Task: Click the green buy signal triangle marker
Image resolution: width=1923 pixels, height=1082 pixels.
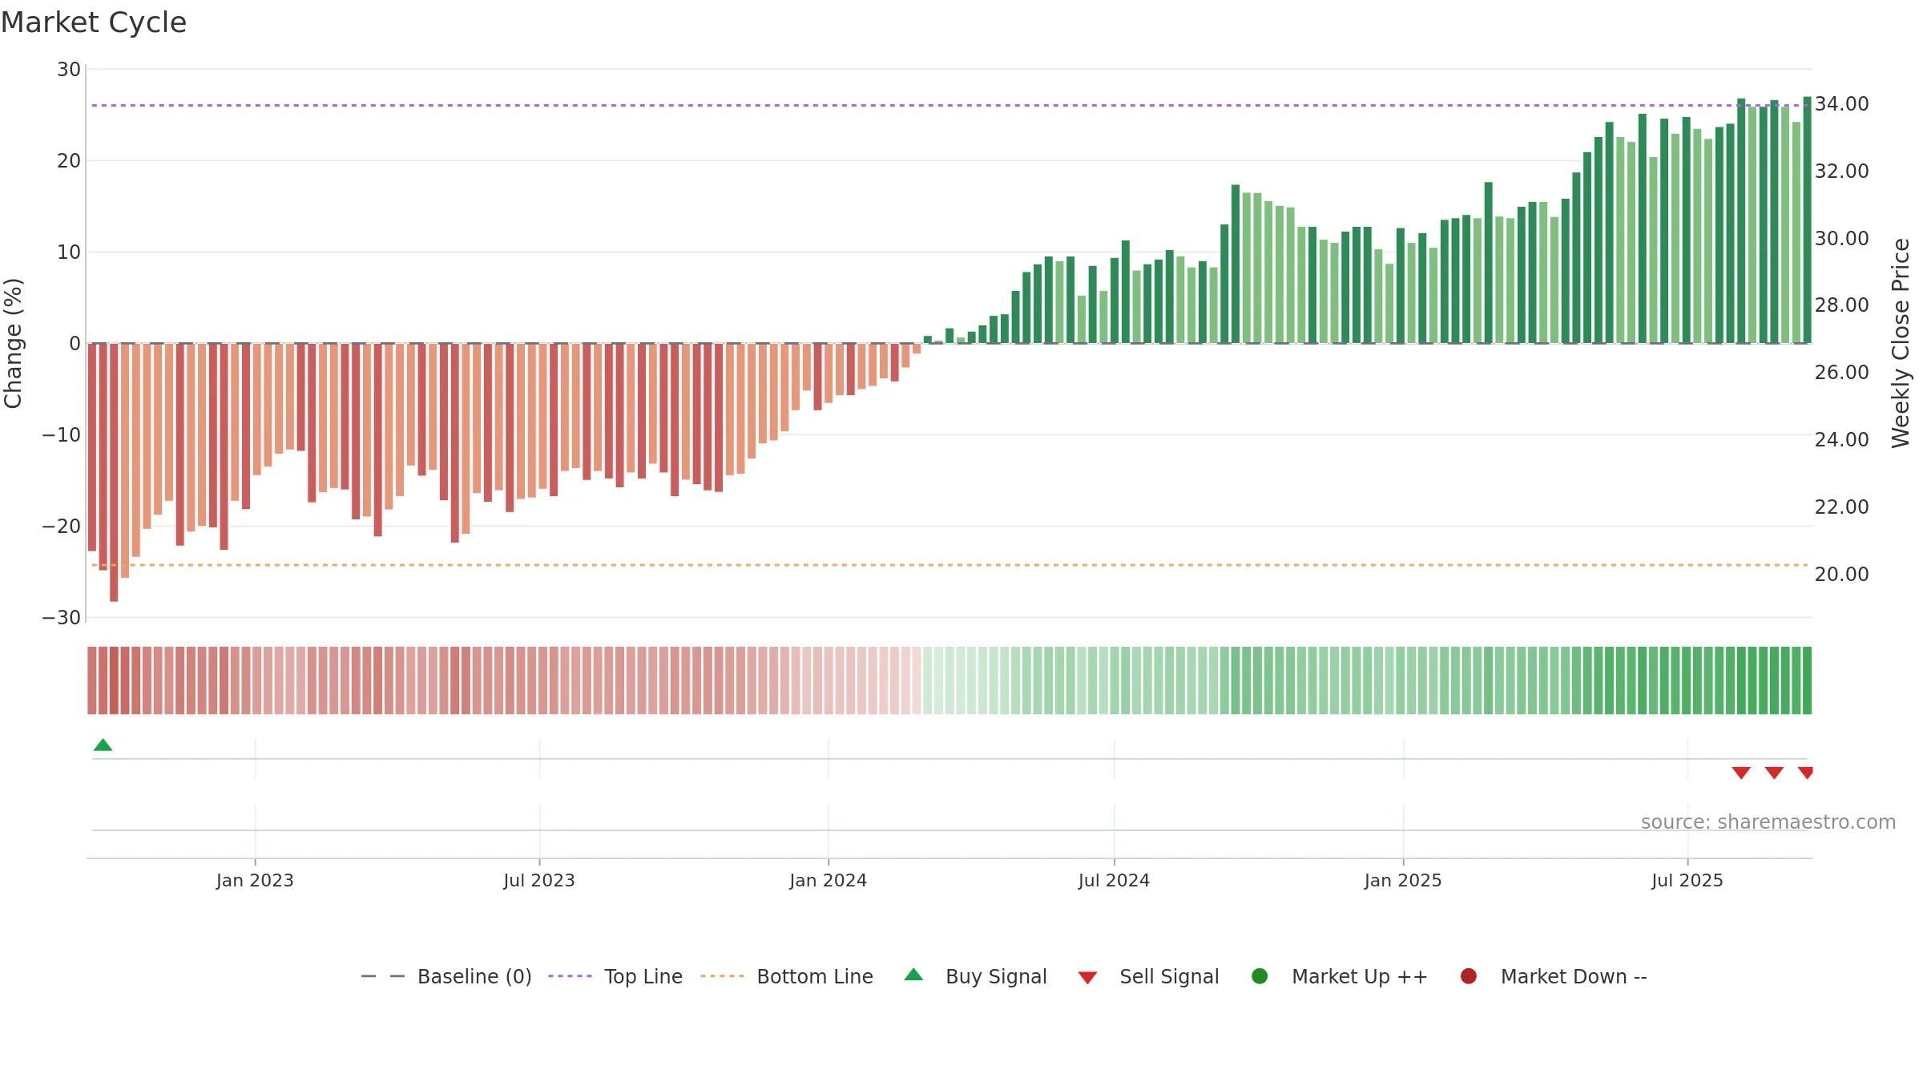Action: (103, 745)
